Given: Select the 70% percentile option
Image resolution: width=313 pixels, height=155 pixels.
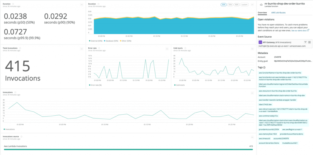Looking at the screenshot, I should [230, 5].
